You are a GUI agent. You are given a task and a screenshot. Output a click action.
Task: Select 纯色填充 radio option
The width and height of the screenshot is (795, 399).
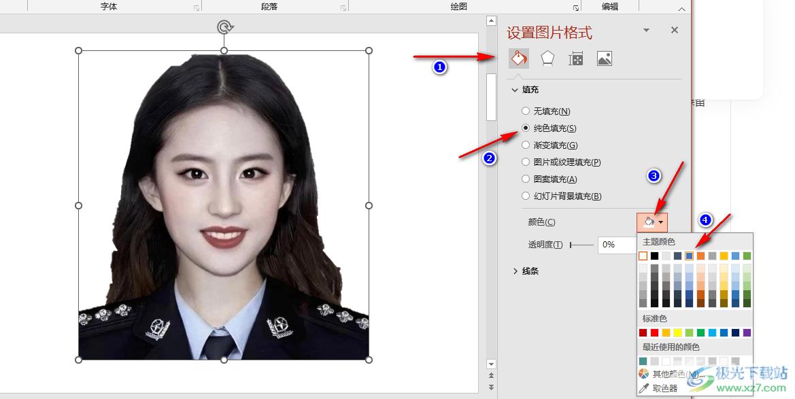tap(526, 128)
